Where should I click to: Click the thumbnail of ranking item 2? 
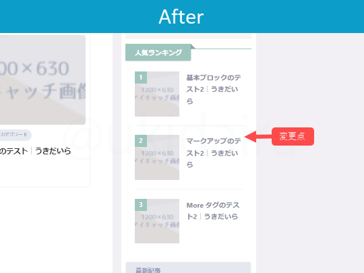coord(157,157)
